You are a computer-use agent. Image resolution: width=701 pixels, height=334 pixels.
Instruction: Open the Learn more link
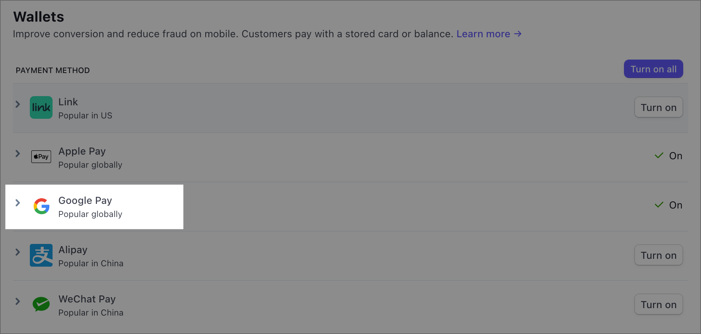[489, 34]
